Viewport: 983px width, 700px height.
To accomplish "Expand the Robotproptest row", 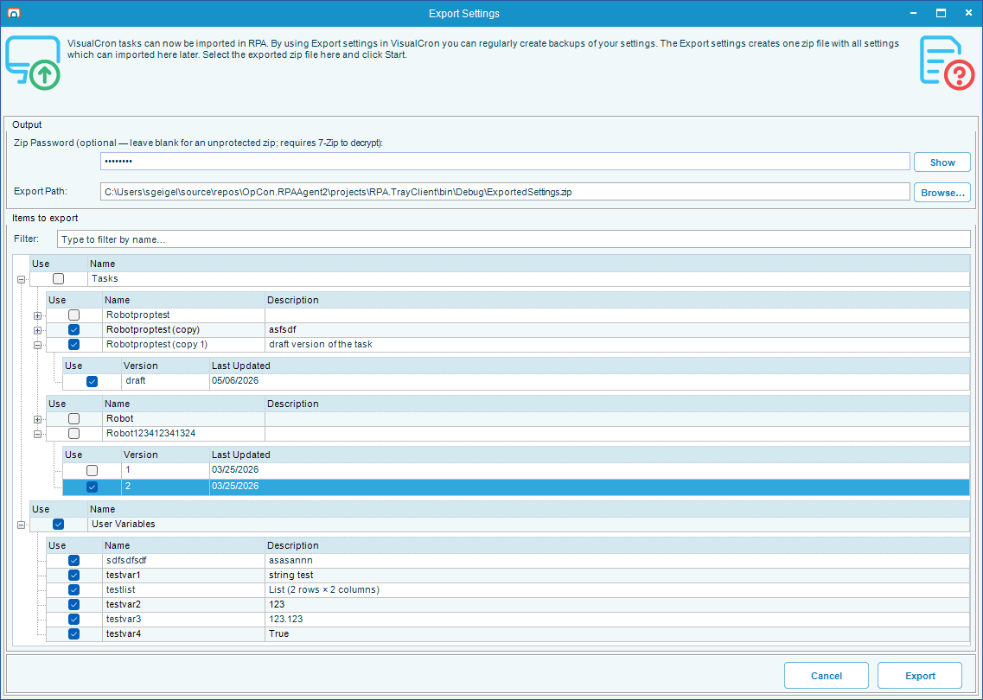I will pos(38,315).
